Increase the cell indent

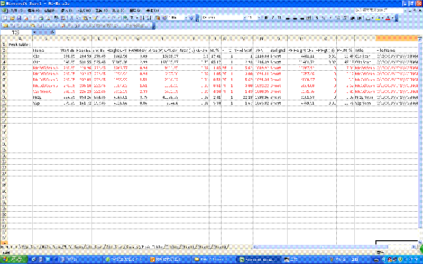pos(360,18)
